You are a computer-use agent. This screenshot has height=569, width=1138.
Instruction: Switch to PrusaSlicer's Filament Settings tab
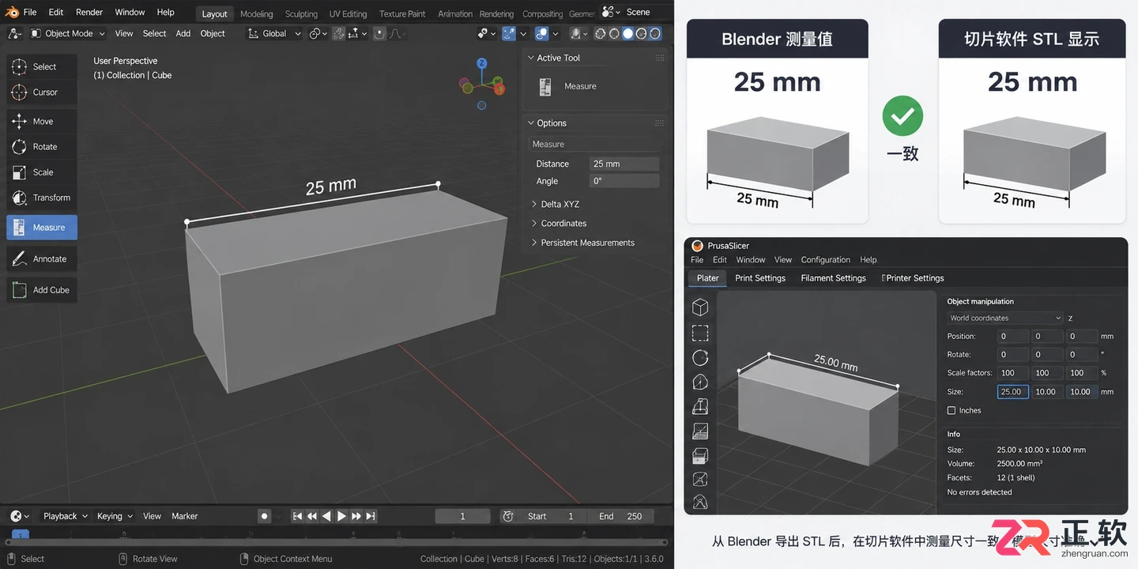tap(833, 278)
